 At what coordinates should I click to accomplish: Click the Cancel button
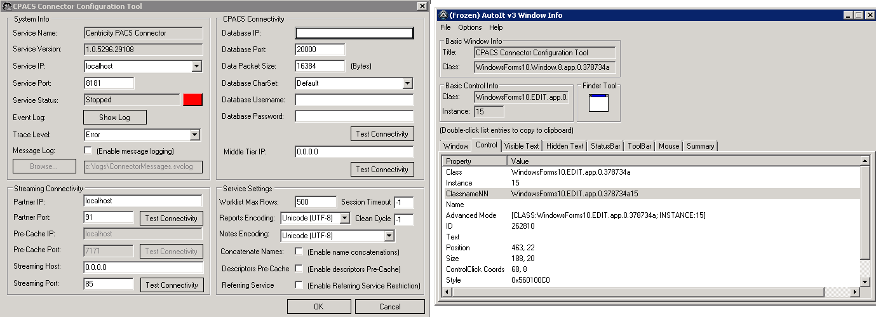click(x=390, y=307)
